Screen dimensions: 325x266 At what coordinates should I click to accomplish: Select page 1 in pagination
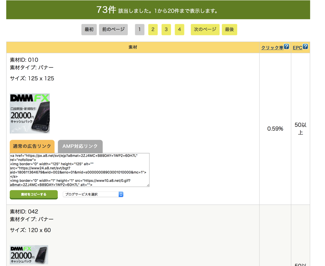140,29
